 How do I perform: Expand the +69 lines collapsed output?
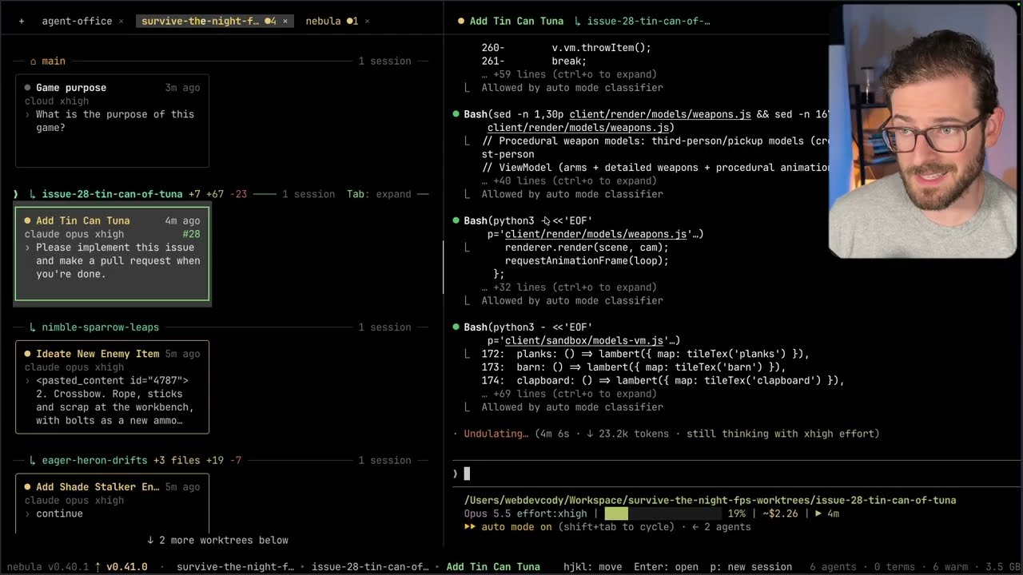pyautogui.click(x=569, y=394)
